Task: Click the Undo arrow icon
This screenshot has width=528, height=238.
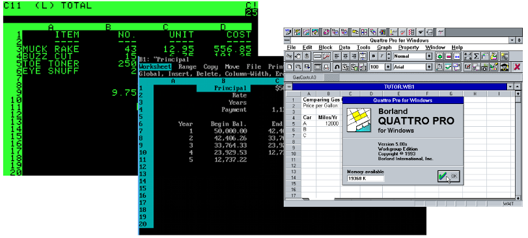Action: point(337,66)
